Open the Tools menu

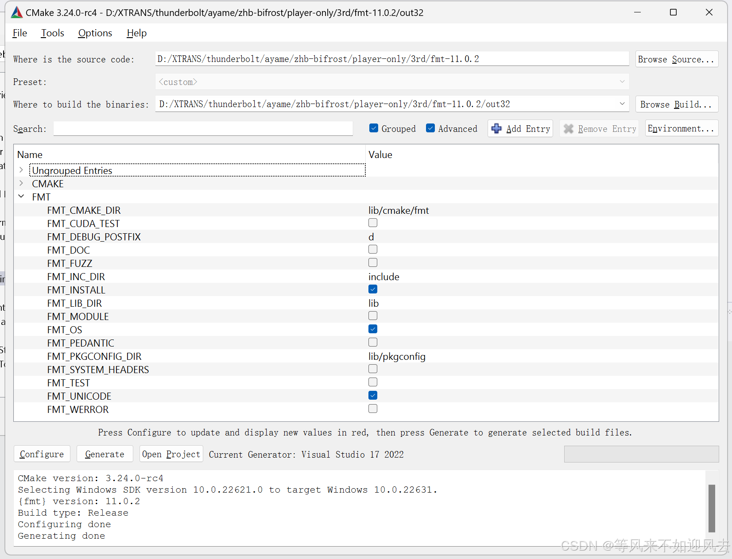coord(53,33)
